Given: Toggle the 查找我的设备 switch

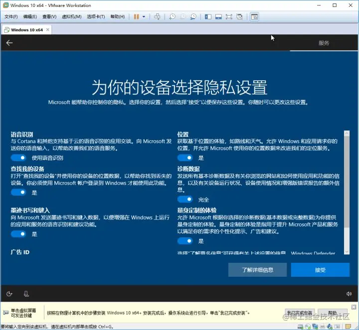Looking at the screenshot, I should tap(18, 193).
